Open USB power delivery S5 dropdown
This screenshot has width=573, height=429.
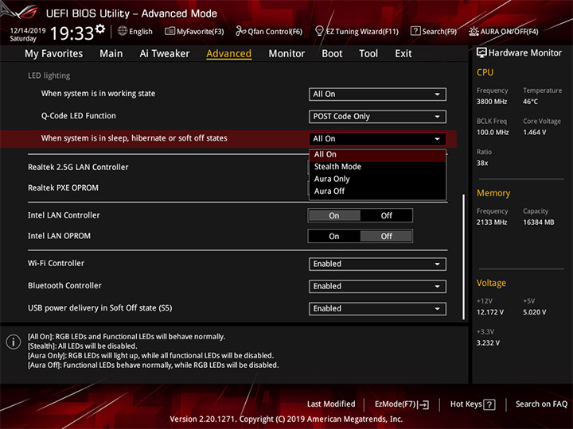tap(377, 308)
